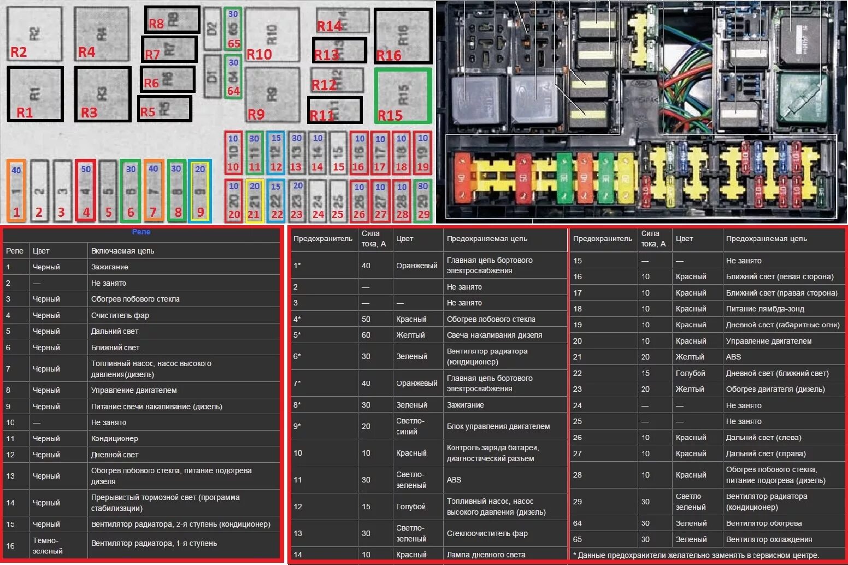
Task: Select fuse 65 in the diagram
Action: point(233,29)
